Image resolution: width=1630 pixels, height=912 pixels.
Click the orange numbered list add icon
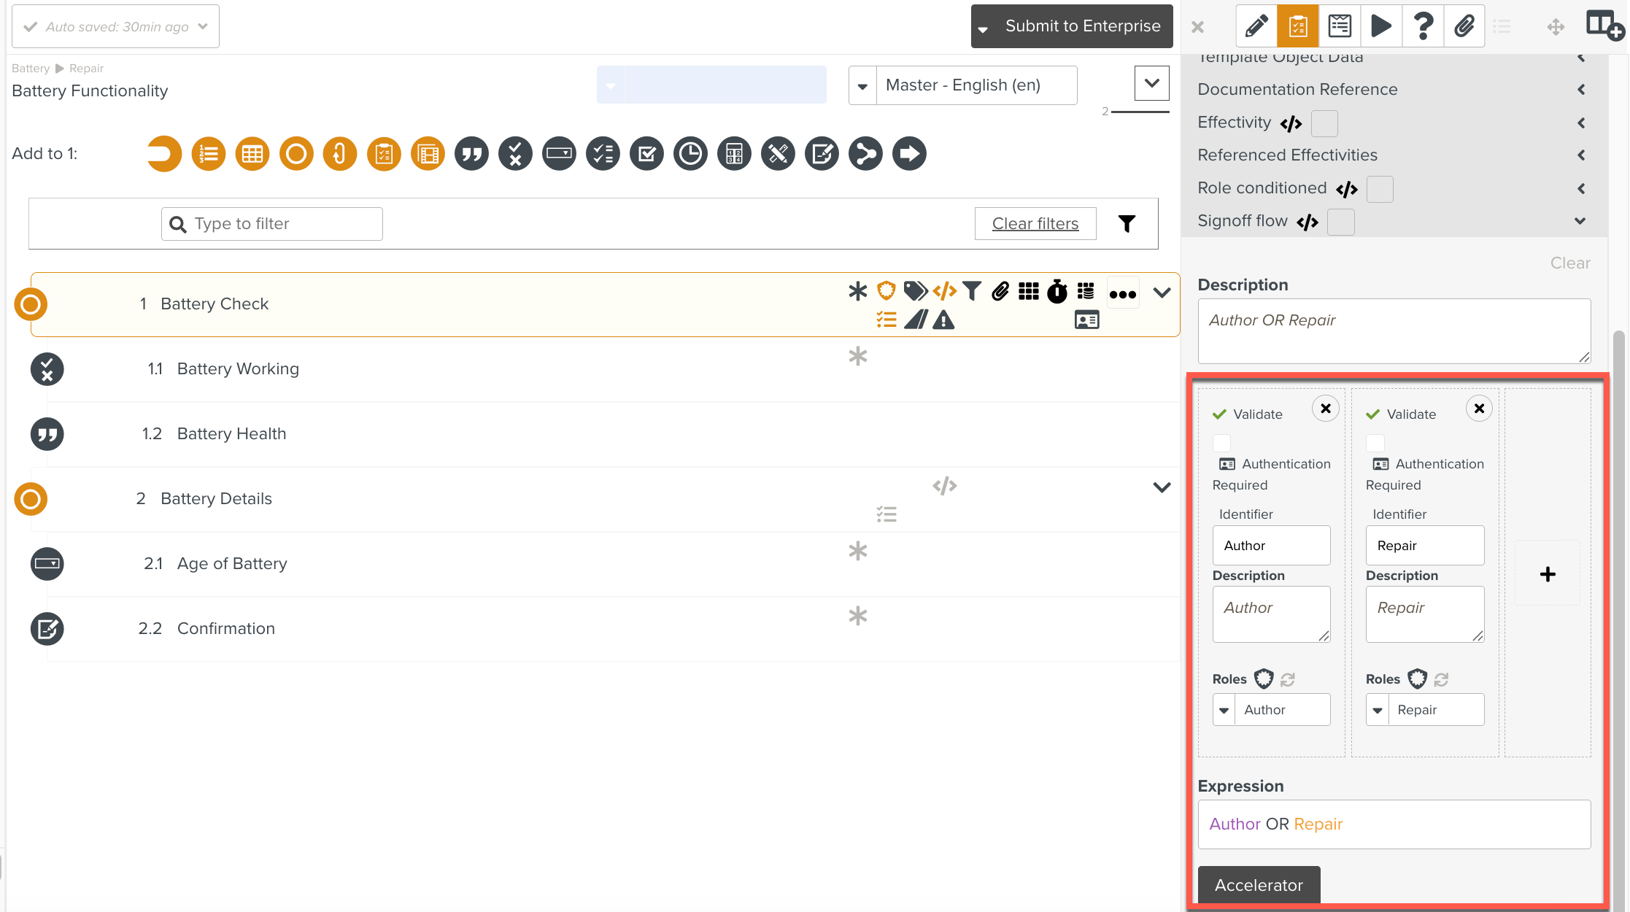209,154
